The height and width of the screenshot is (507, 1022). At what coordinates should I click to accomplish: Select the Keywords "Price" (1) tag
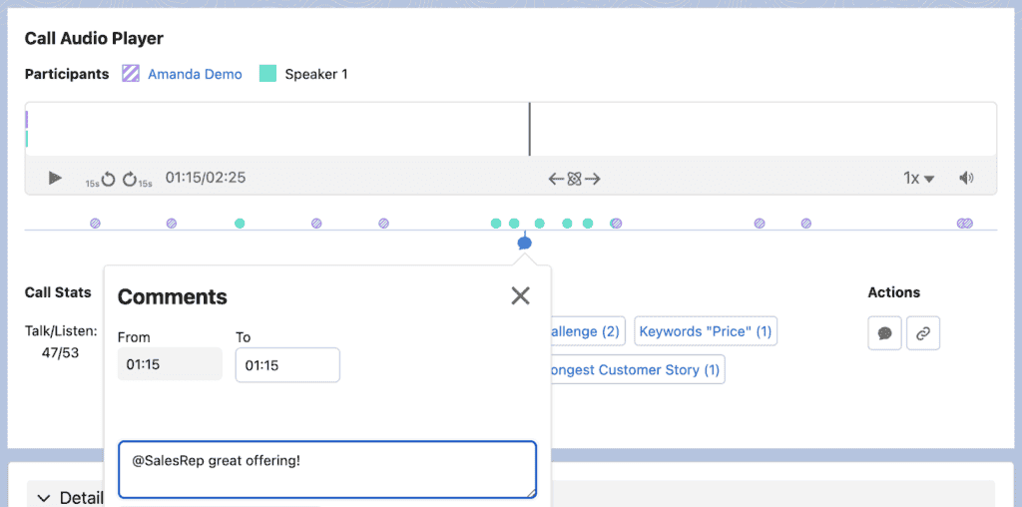point(706,331)
